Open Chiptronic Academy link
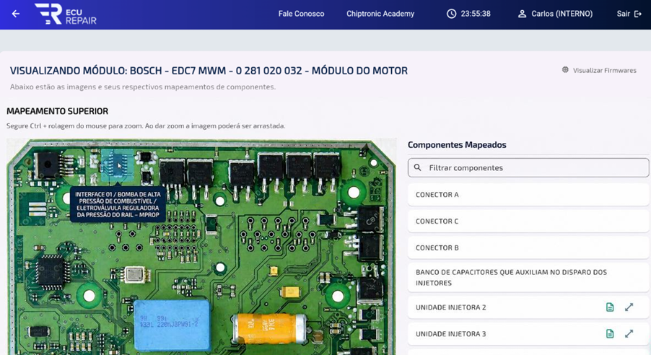 [x=380, y=14]
